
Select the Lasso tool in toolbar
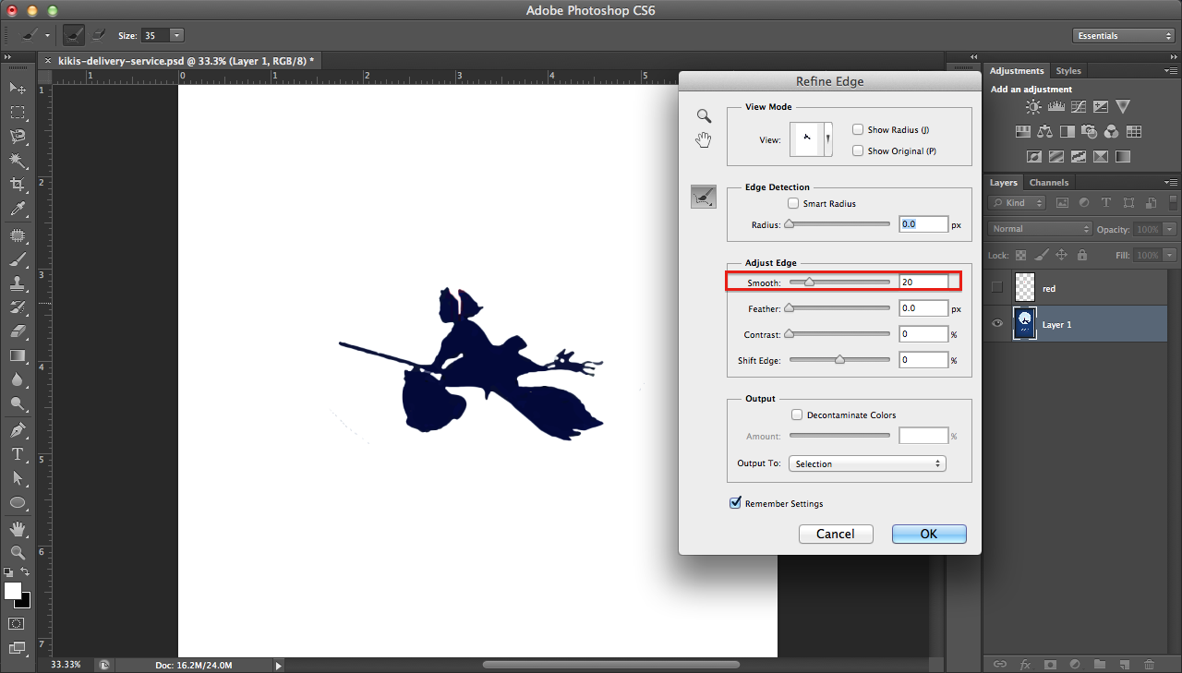(x=18, y=137)
